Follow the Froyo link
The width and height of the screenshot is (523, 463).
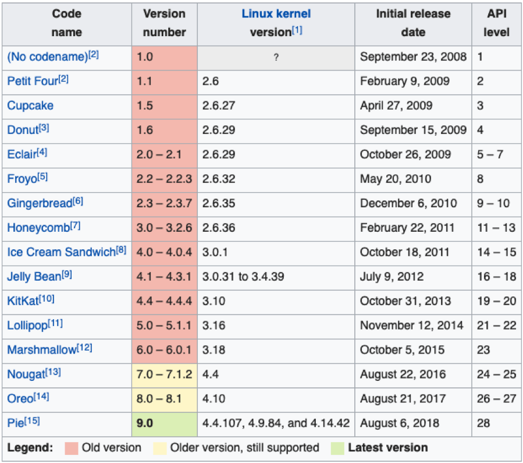(x=22, y=179)
